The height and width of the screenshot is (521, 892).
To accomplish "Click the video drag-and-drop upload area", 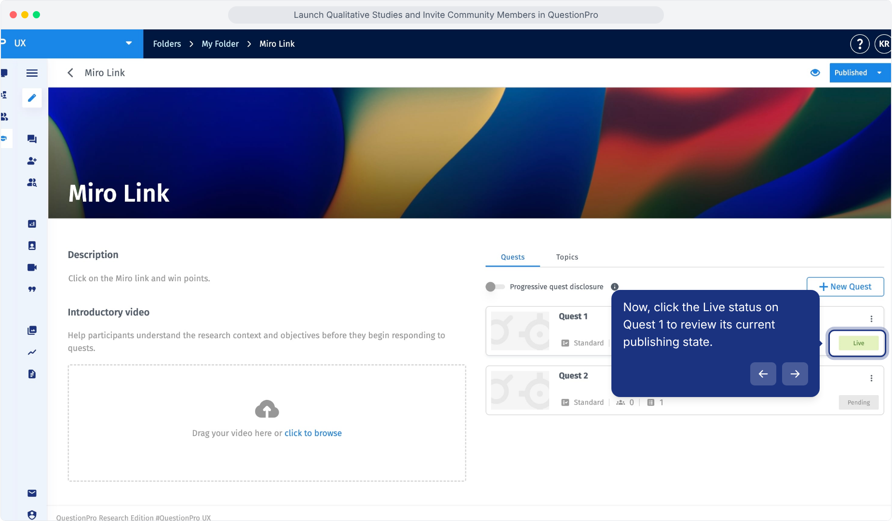I will (267, 423).
